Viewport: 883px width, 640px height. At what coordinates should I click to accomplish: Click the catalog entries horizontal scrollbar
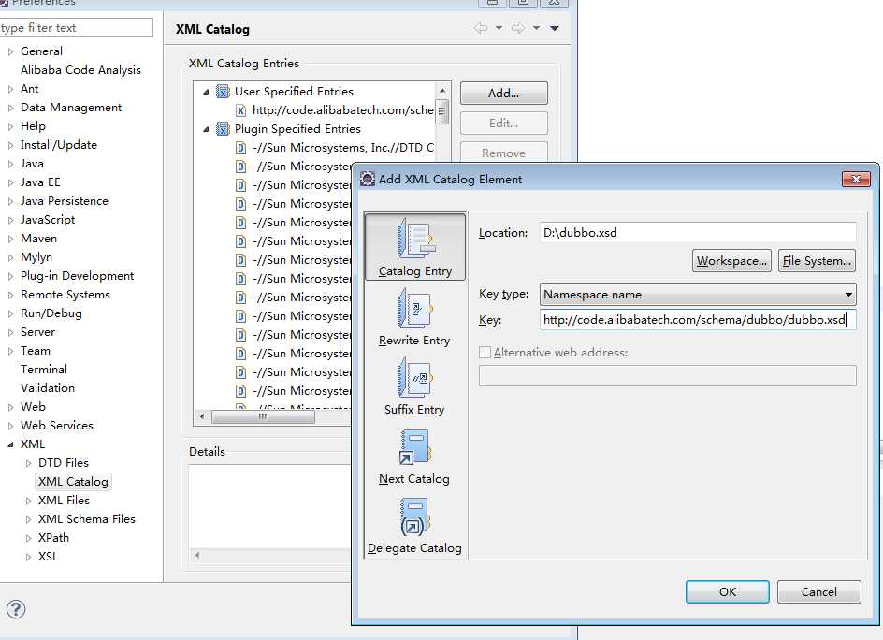[x=263, y=417]
